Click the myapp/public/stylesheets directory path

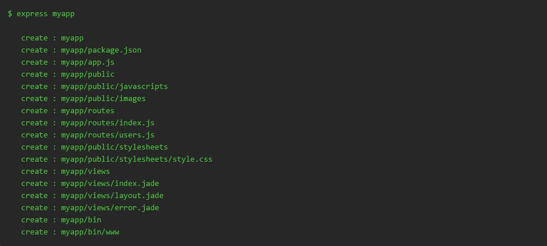(x=114, y=147)
